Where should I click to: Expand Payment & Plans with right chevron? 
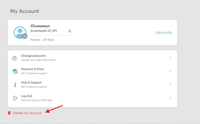pos(170,71)
